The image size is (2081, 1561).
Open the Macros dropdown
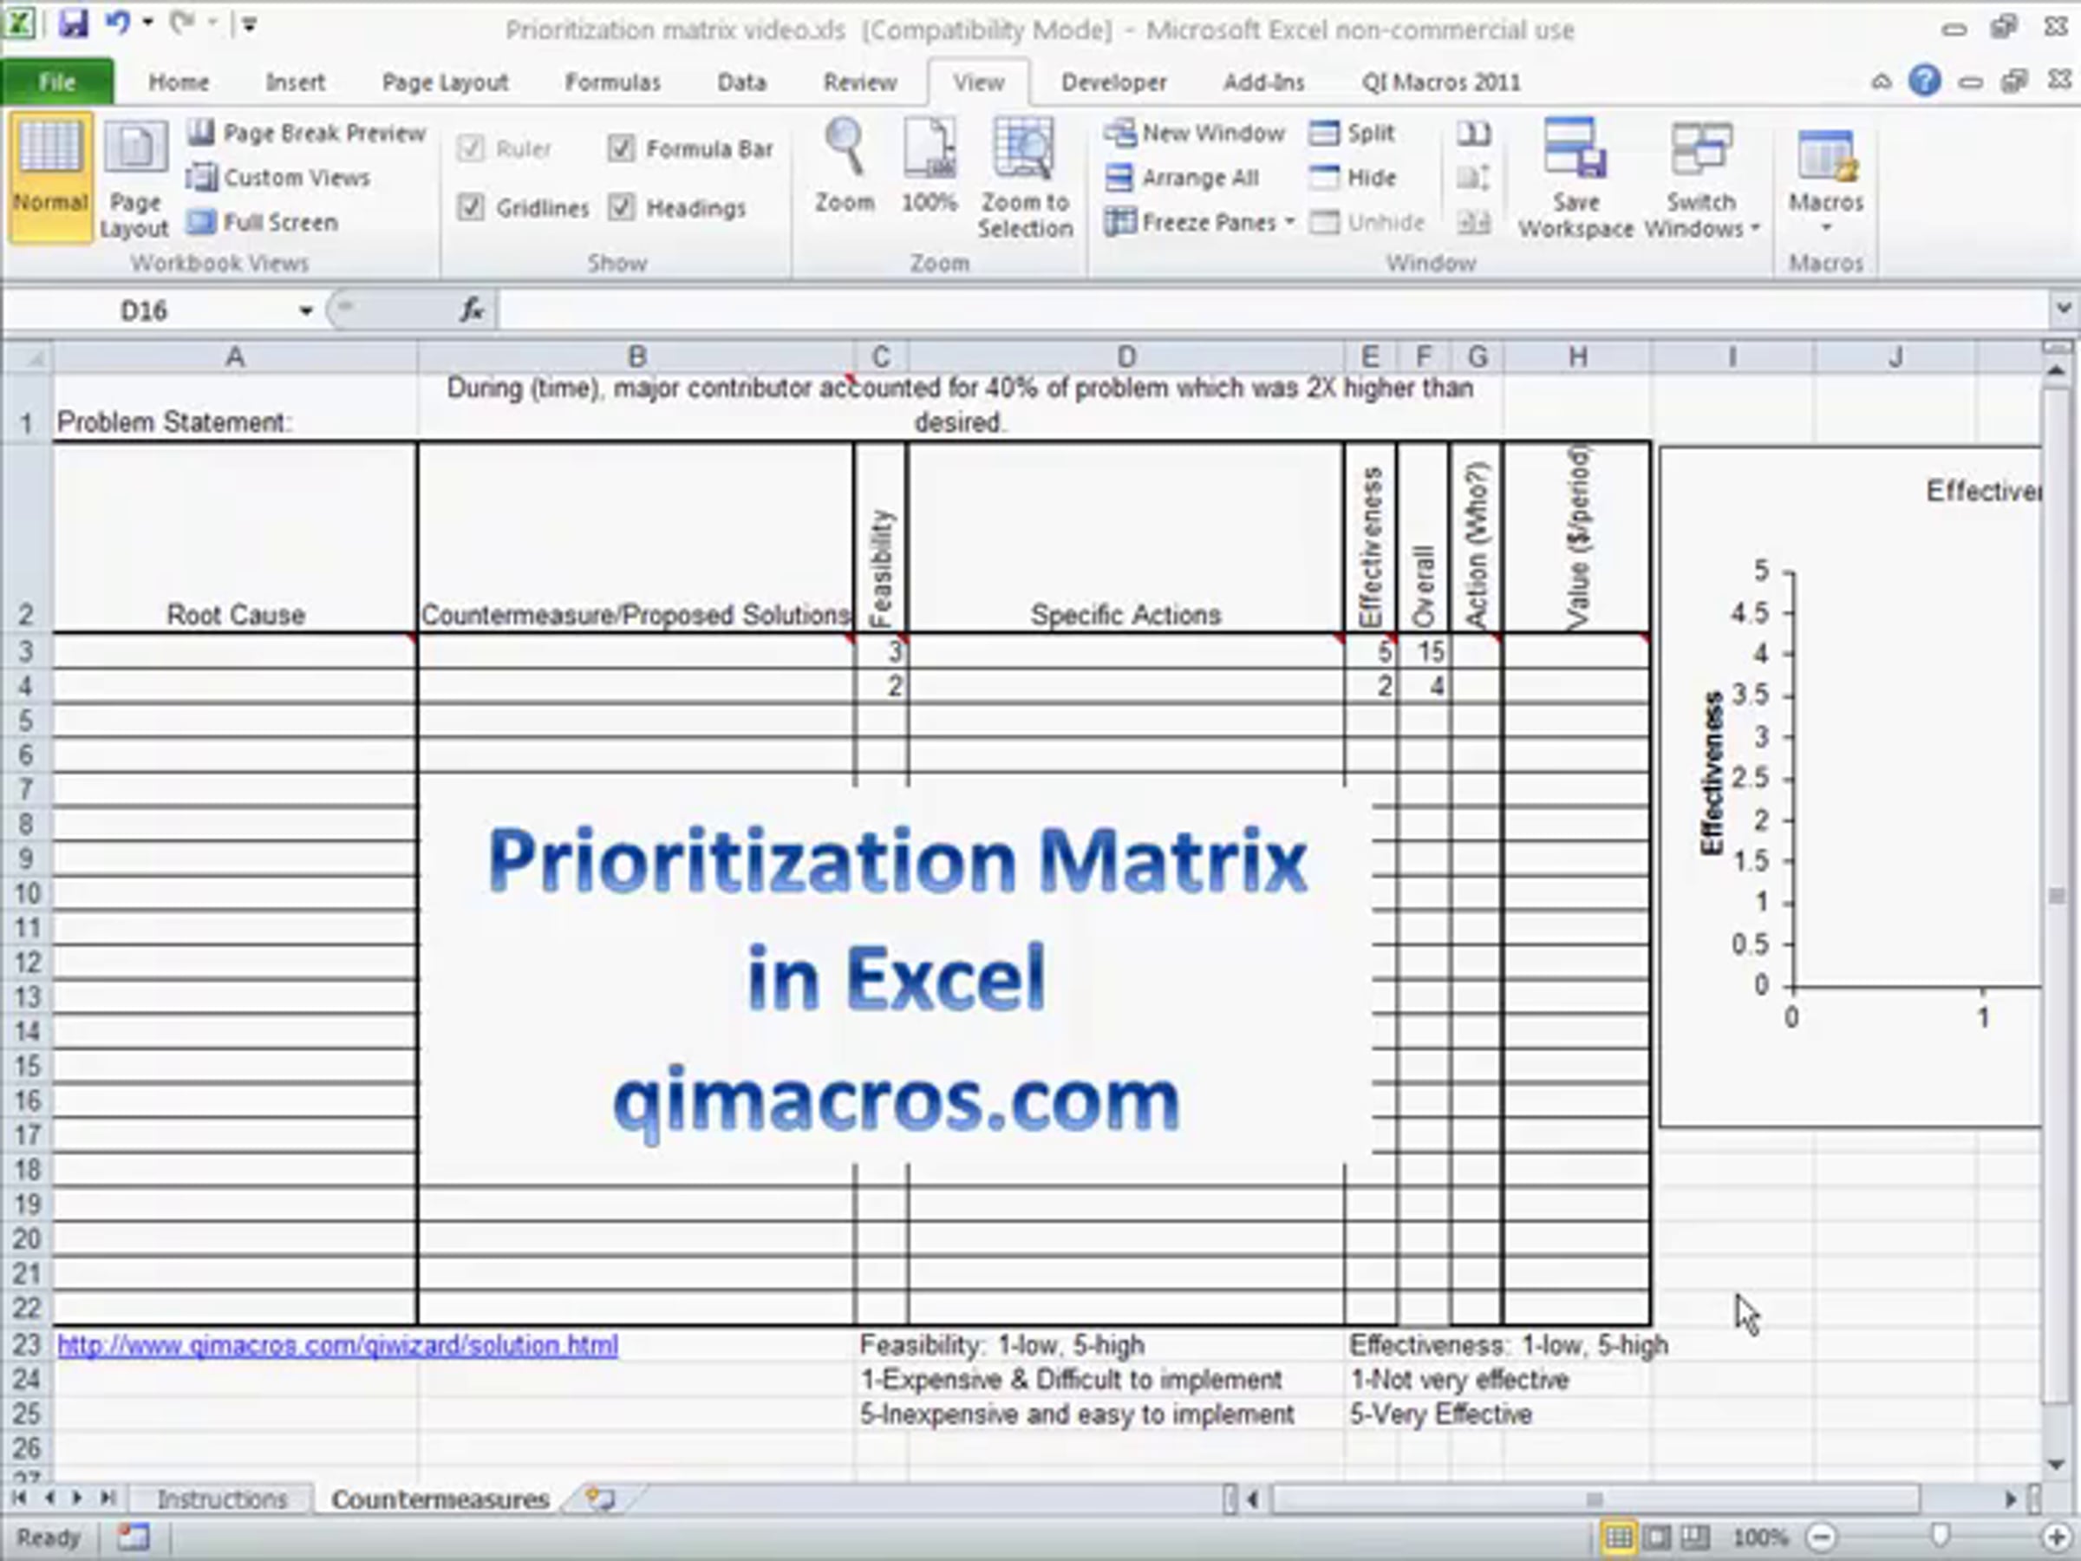point(1826,177)
